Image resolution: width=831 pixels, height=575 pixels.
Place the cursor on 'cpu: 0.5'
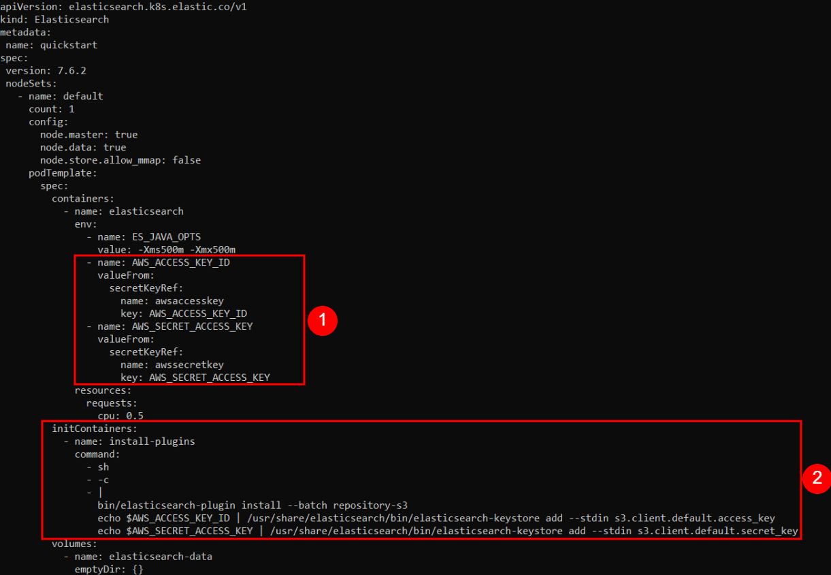pyautogui.click(x=120, y=416)
